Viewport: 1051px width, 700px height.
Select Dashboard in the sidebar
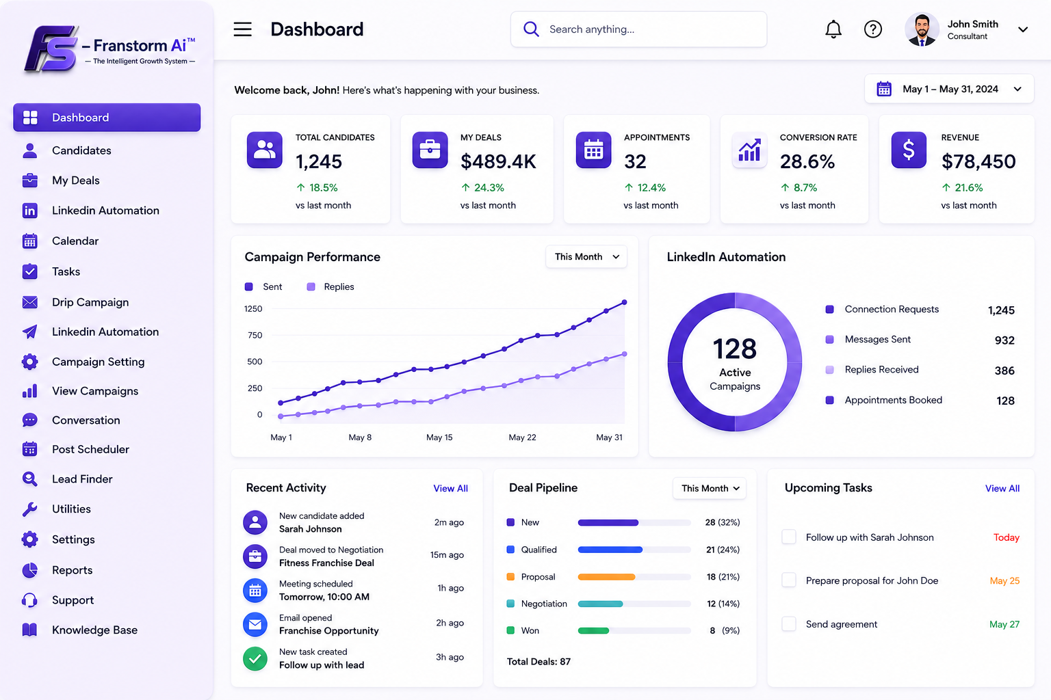107,118
